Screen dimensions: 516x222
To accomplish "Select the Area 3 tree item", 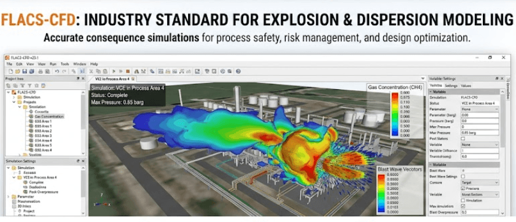I will pyautogui.click(x=43, y=135).
